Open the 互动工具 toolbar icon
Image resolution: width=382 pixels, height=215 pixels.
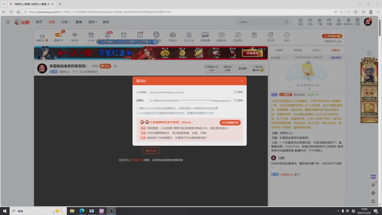pyautogui.click(x=189, y=37)
